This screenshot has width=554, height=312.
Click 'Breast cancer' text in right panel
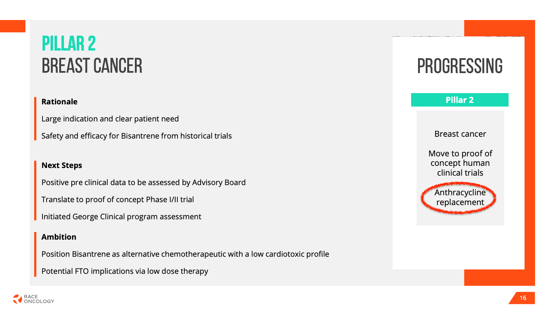coord(460,134)
